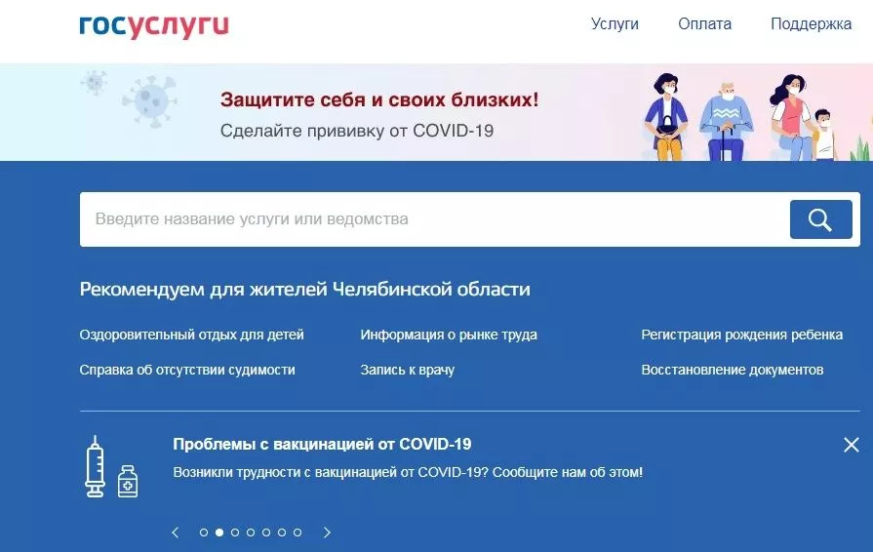
Task: Go to previous carousel slide arrow
Action: (x=176, y=532)
